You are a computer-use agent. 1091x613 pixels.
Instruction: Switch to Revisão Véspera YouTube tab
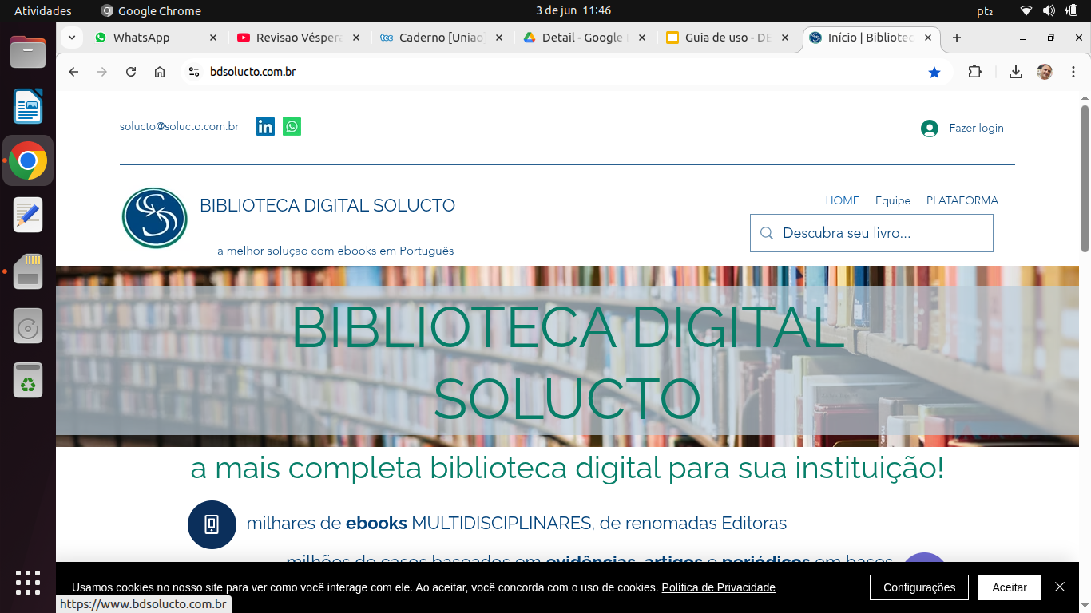point(299,38)
